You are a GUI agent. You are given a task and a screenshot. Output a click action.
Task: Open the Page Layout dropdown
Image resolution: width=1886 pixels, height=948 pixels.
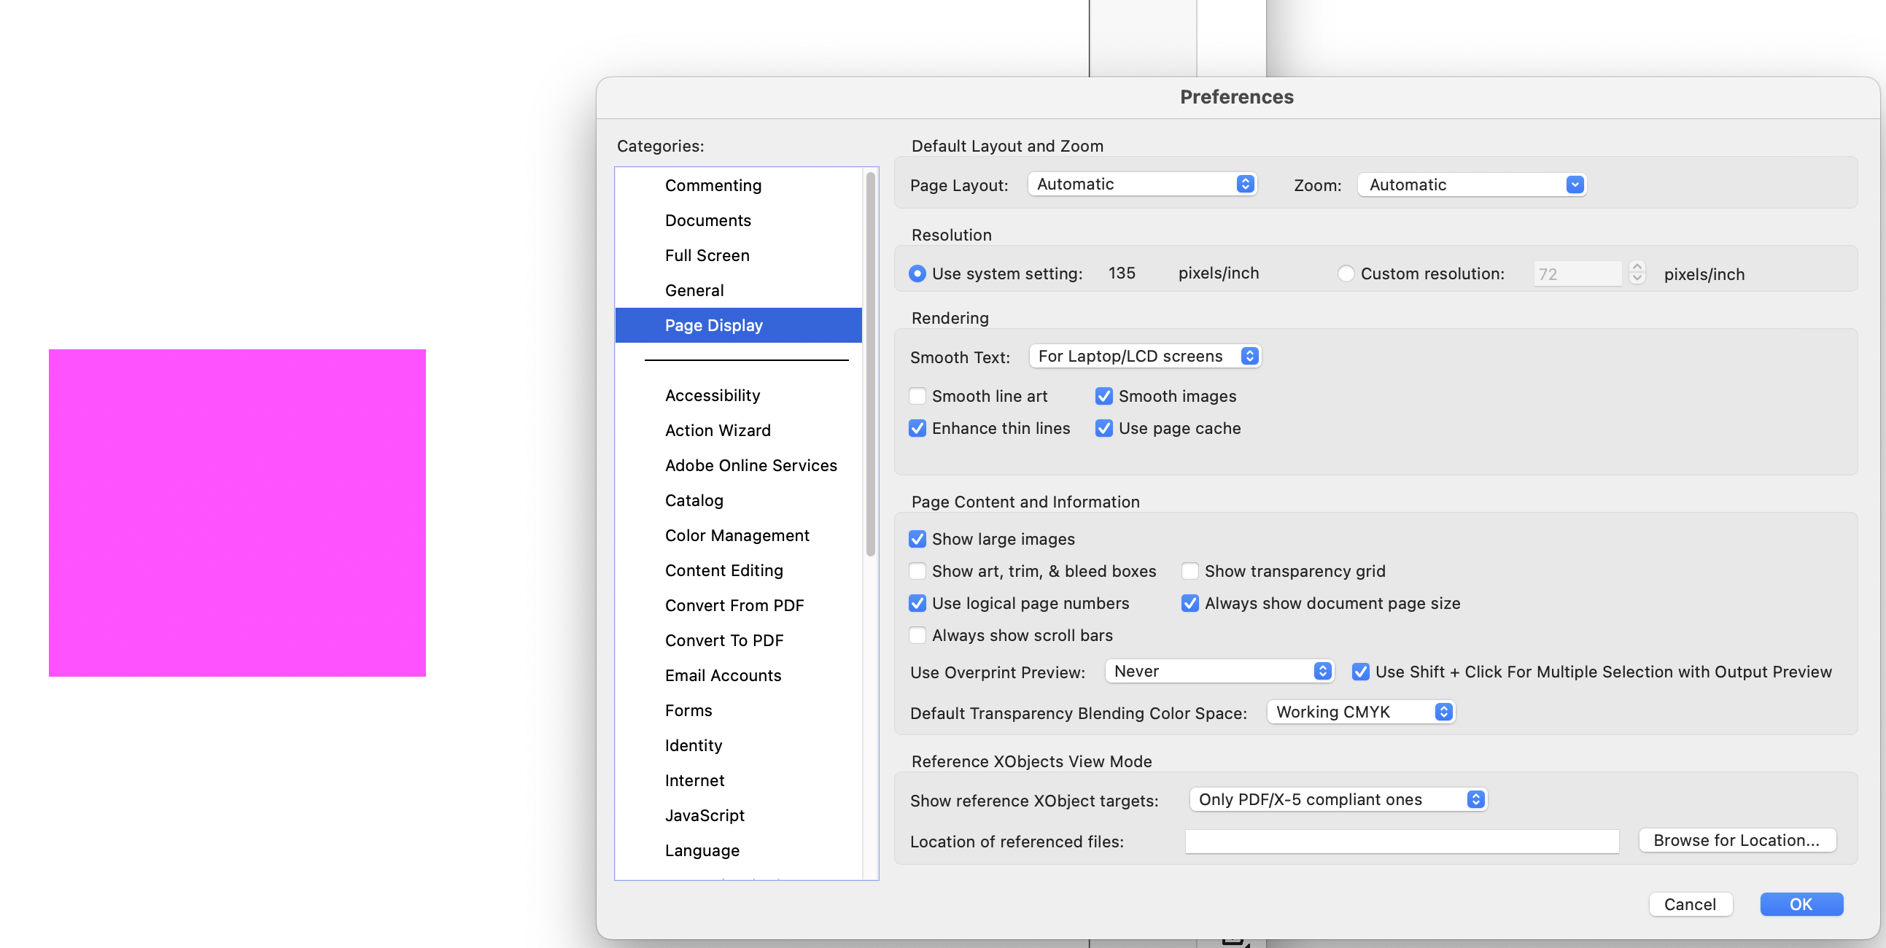pos(1142,183)
